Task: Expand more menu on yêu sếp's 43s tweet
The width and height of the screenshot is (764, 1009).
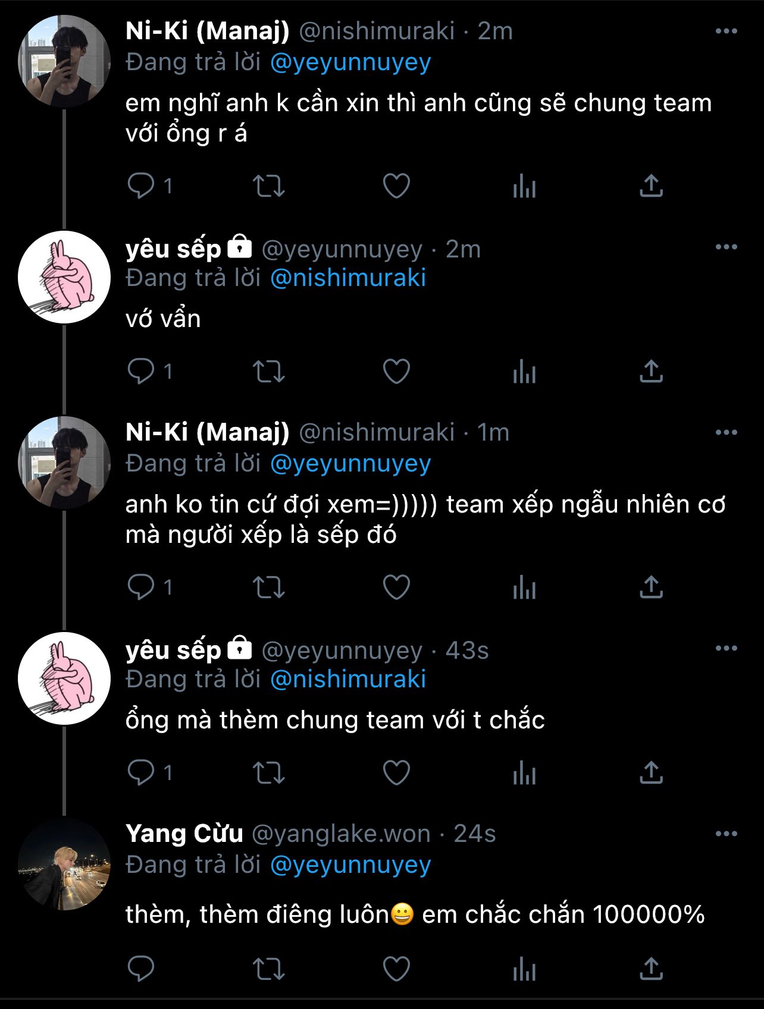Action: tap(726, 649)
